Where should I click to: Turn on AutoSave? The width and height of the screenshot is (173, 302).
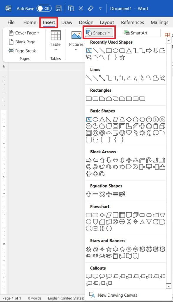tap(44, 9)
